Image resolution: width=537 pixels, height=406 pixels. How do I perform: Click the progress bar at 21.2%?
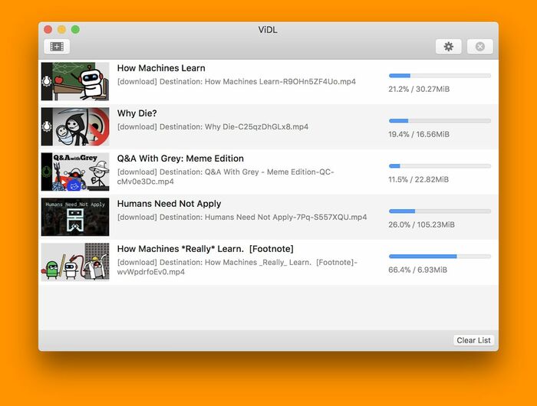(440, 76)
